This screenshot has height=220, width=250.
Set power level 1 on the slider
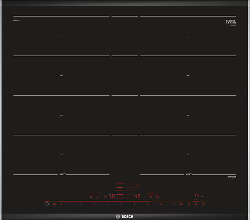(68, 204)
